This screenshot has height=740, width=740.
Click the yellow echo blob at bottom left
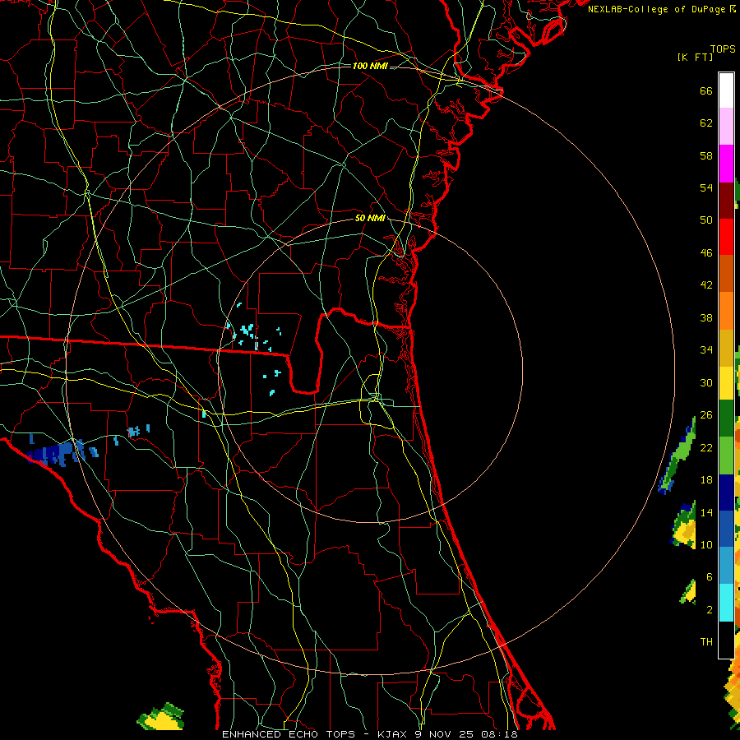[160, 717]
